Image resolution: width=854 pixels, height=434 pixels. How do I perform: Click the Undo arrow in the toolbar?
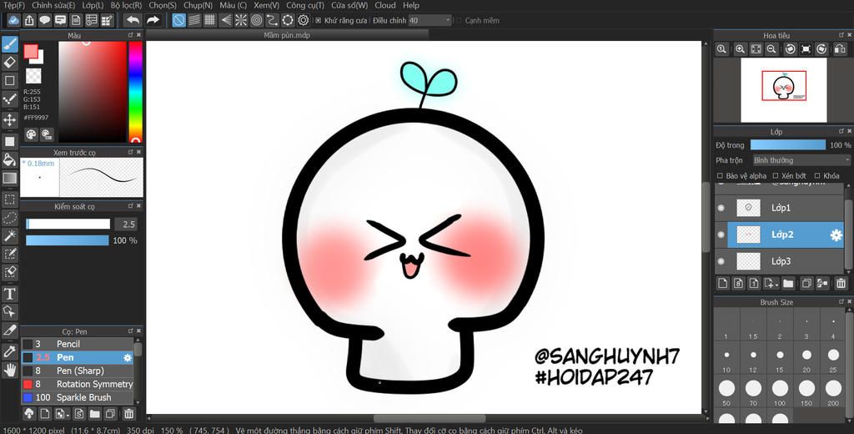pyautogui.click(x=133, y=20)
